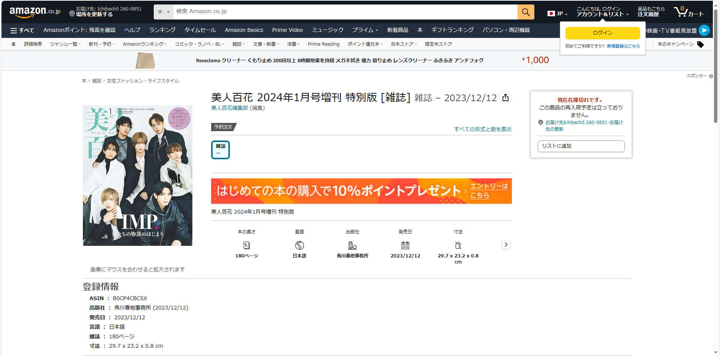The height and width of the screenshot is (356, 720).
Task: Expand ジャンル一覧 dropdown
Action: click(x=65, y=44)
